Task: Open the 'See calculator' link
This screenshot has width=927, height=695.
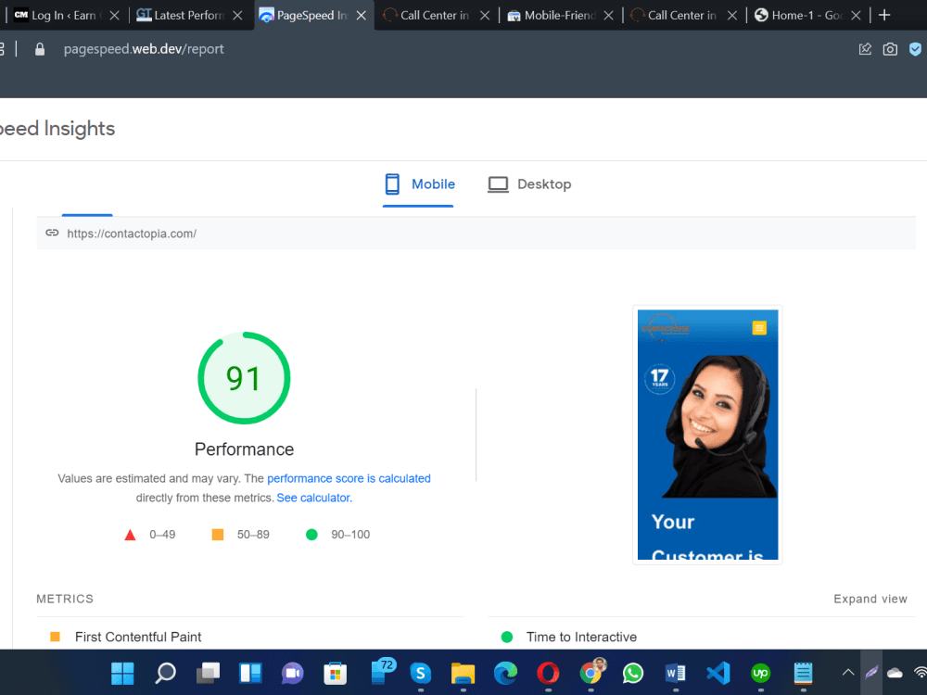Action: 314,498
